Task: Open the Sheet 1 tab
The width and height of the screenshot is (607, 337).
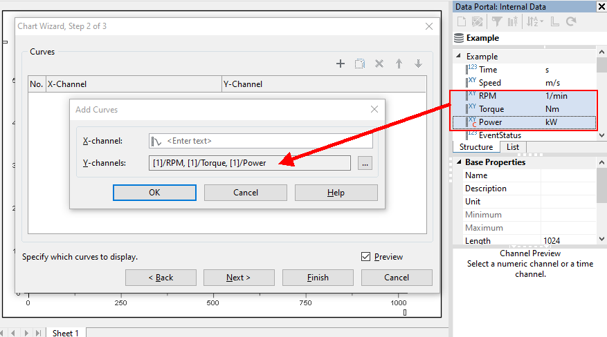Action: pos(66,333)
